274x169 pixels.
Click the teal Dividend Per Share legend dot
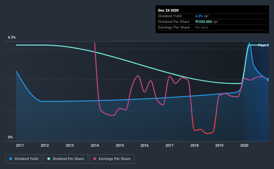pyautogui.click(x=49, y=159)
